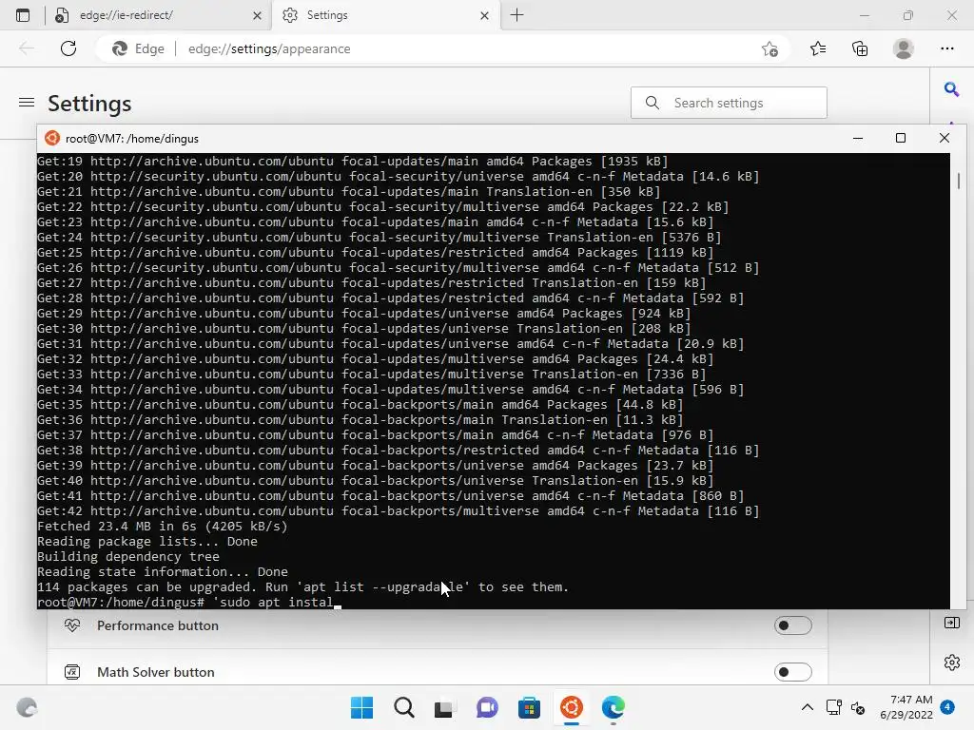Close the Ubuntu terminal window
Screen dimensions: 974x730
(945, 138)
